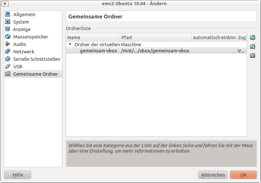Click the edit shared folder icon
This screenshot has height=183, width=261.
coord(253,47)
